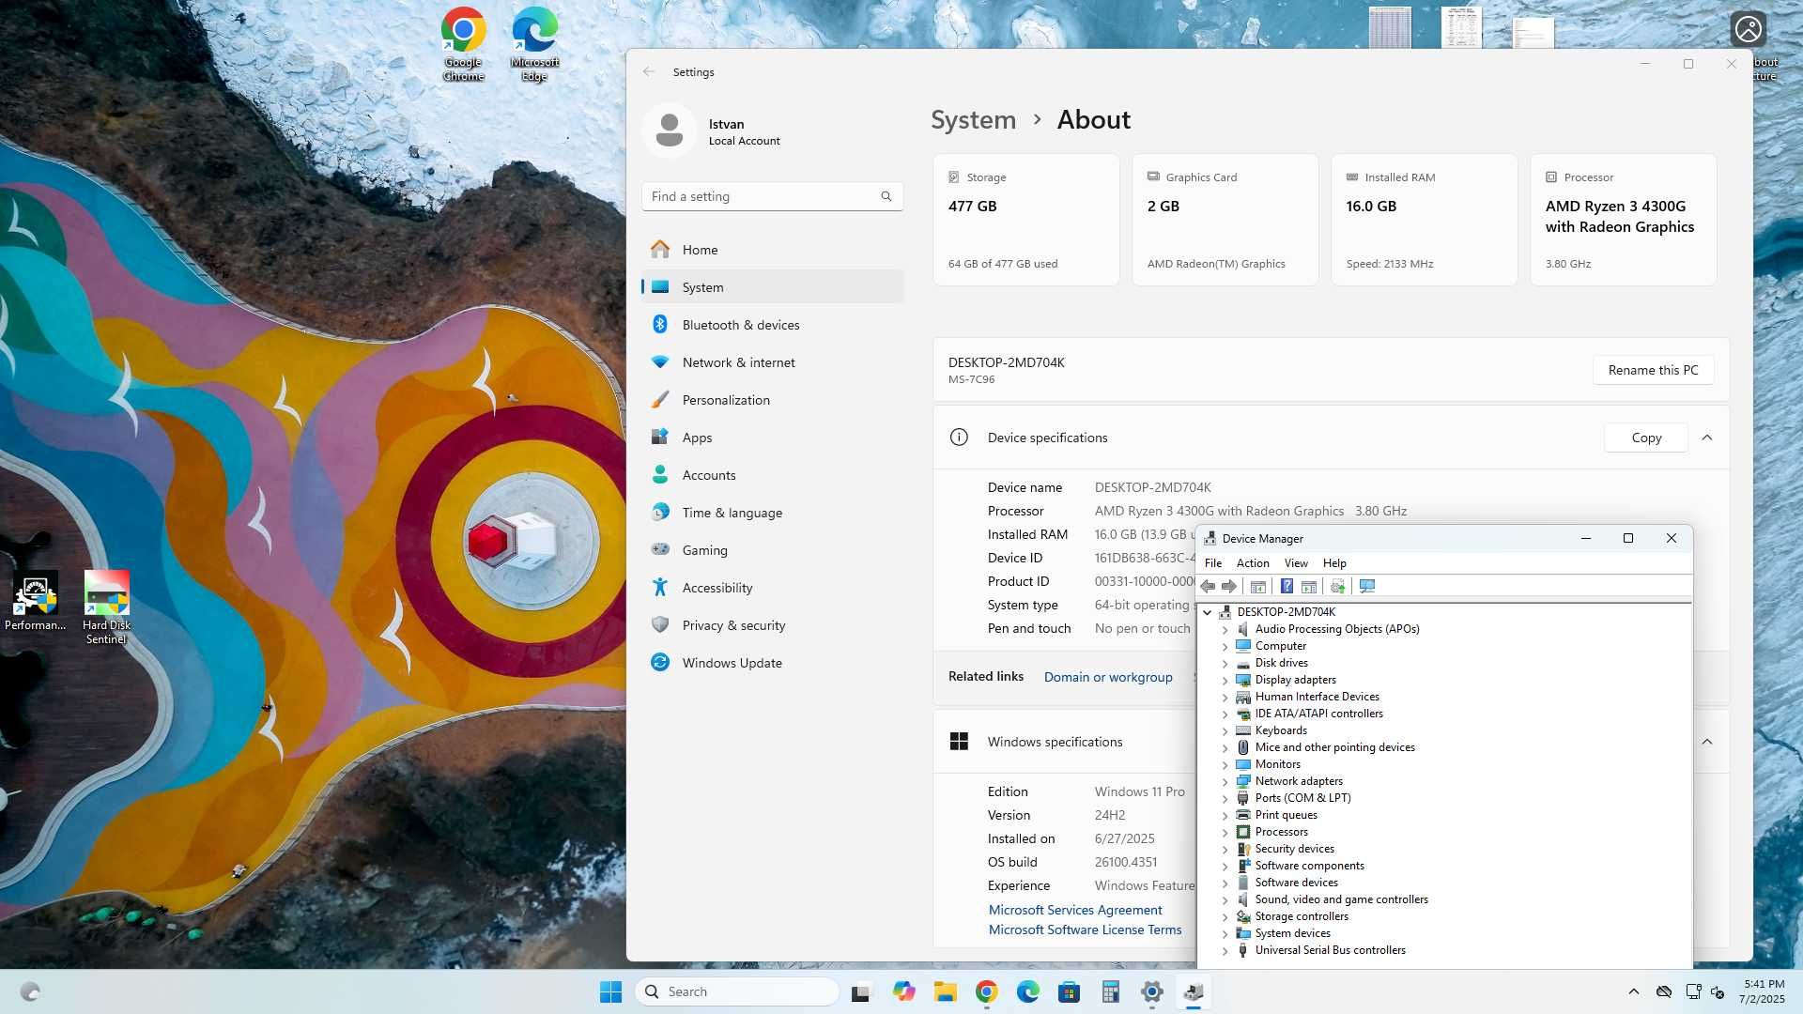This screenshot has width=1803, height=1014.
Task: Open the Help menu in Device Manager
Action: coord(1334,563)
